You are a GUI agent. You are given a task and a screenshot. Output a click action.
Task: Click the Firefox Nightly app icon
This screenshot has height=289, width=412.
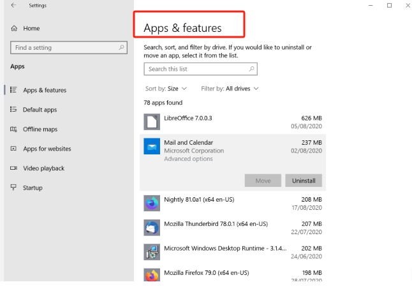click(152, 203)
